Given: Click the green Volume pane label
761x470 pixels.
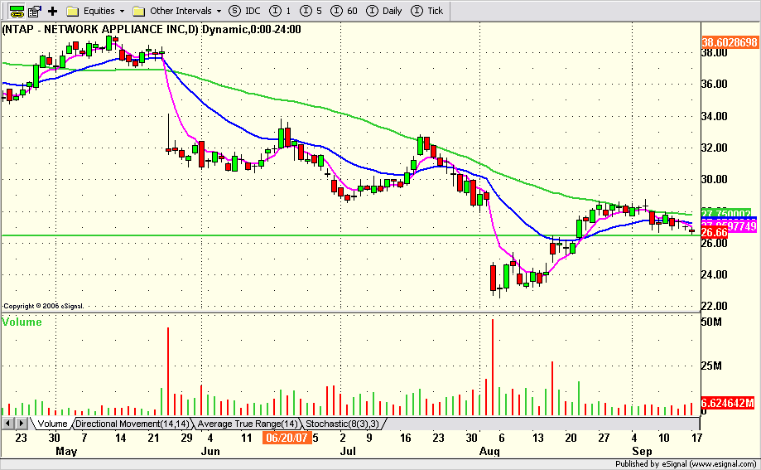Looking at the screenshot, I should point(22,322).
